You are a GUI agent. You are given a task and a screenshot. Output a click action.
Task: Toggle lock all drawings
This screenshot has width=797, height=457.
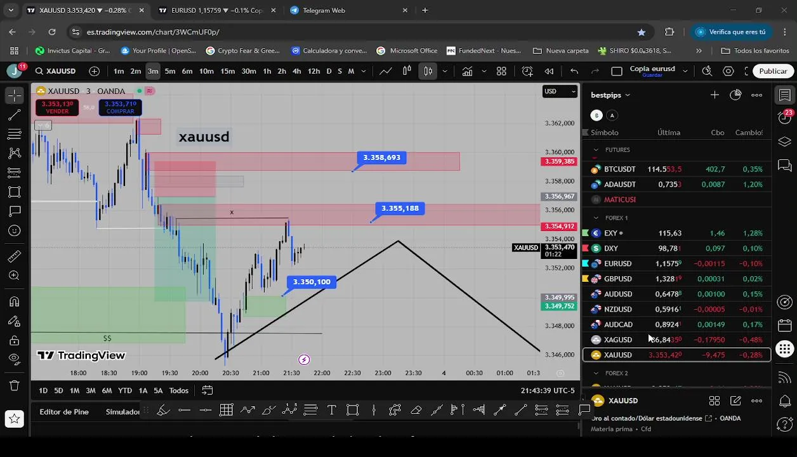point(15,340)
